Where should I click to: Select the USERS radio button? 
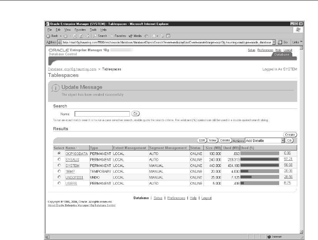click(59, 183)
